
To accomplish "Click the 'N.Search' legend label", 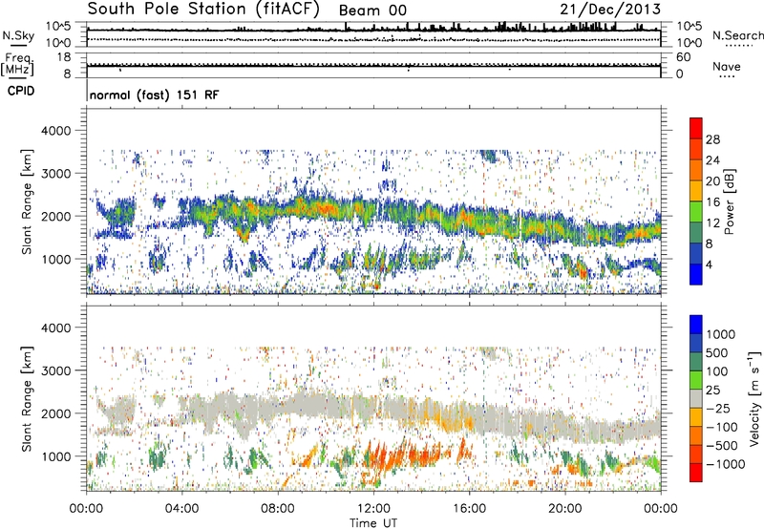I will [x=737, y=35].
